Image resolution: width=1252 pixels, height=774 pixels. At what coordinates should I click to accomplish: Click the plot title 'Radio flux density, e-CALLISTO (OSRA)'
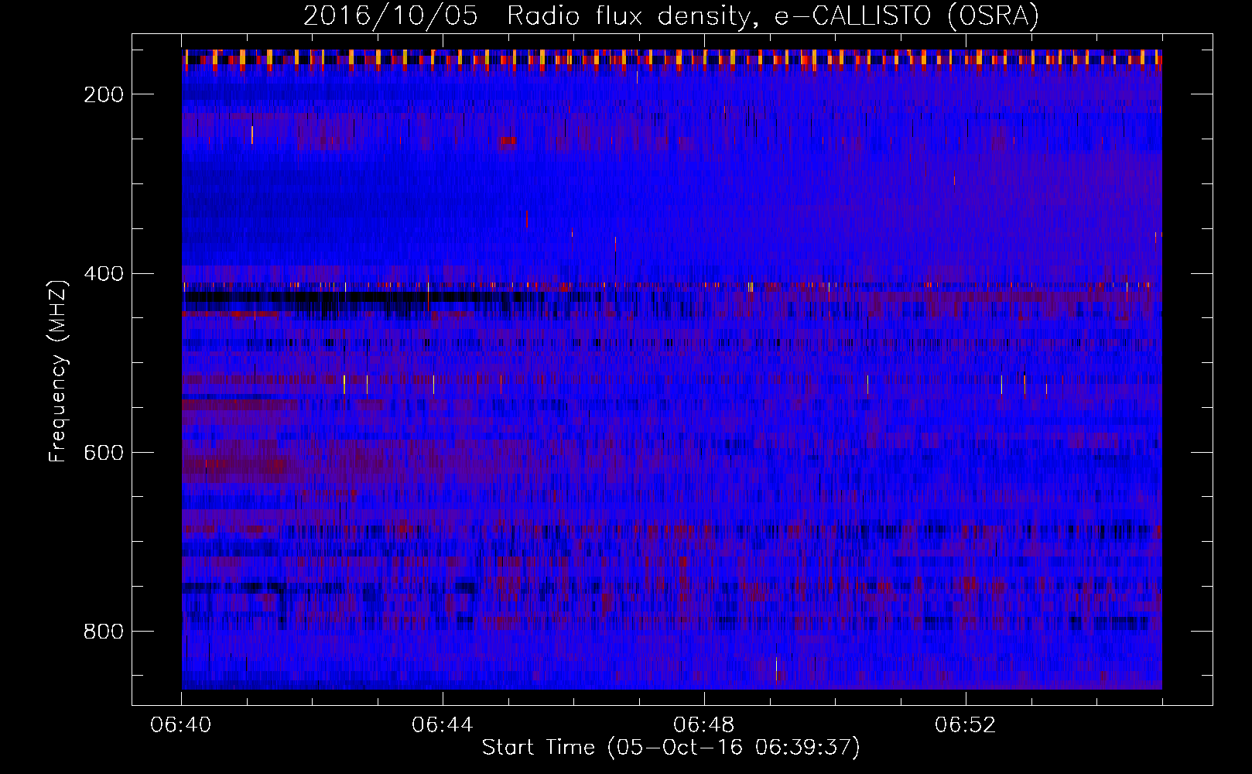[773, 15]
